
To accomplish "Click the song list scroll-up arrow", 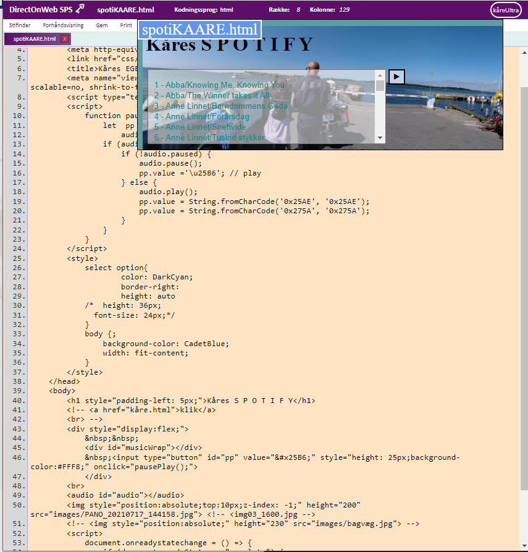I will pos(380,75).
